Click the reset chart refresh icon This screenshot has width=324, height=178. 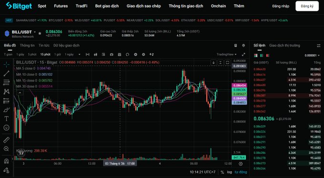[x=128, y=55]
